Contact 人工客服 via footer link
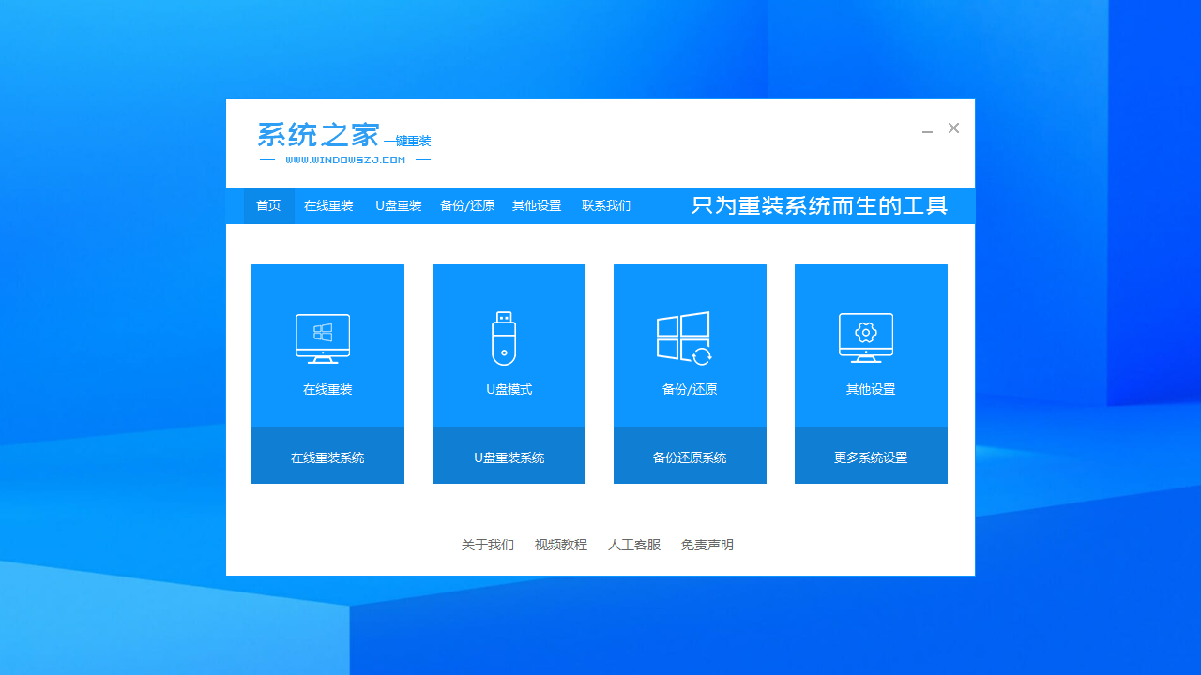Viewport: 1201px width, 675px height. point(634,545)
